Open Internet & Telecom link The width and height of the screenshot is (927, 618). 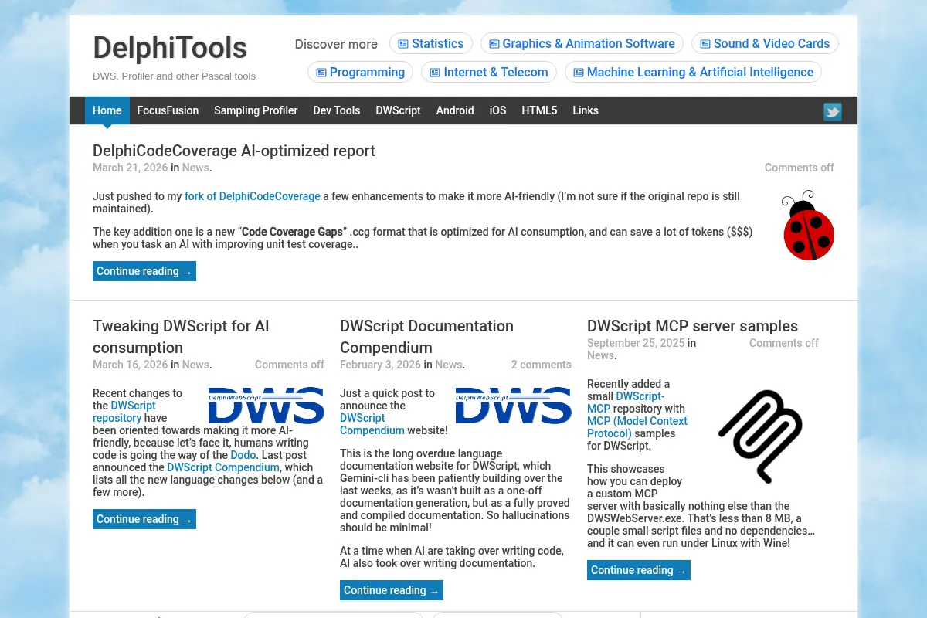[x=489, y=73]
